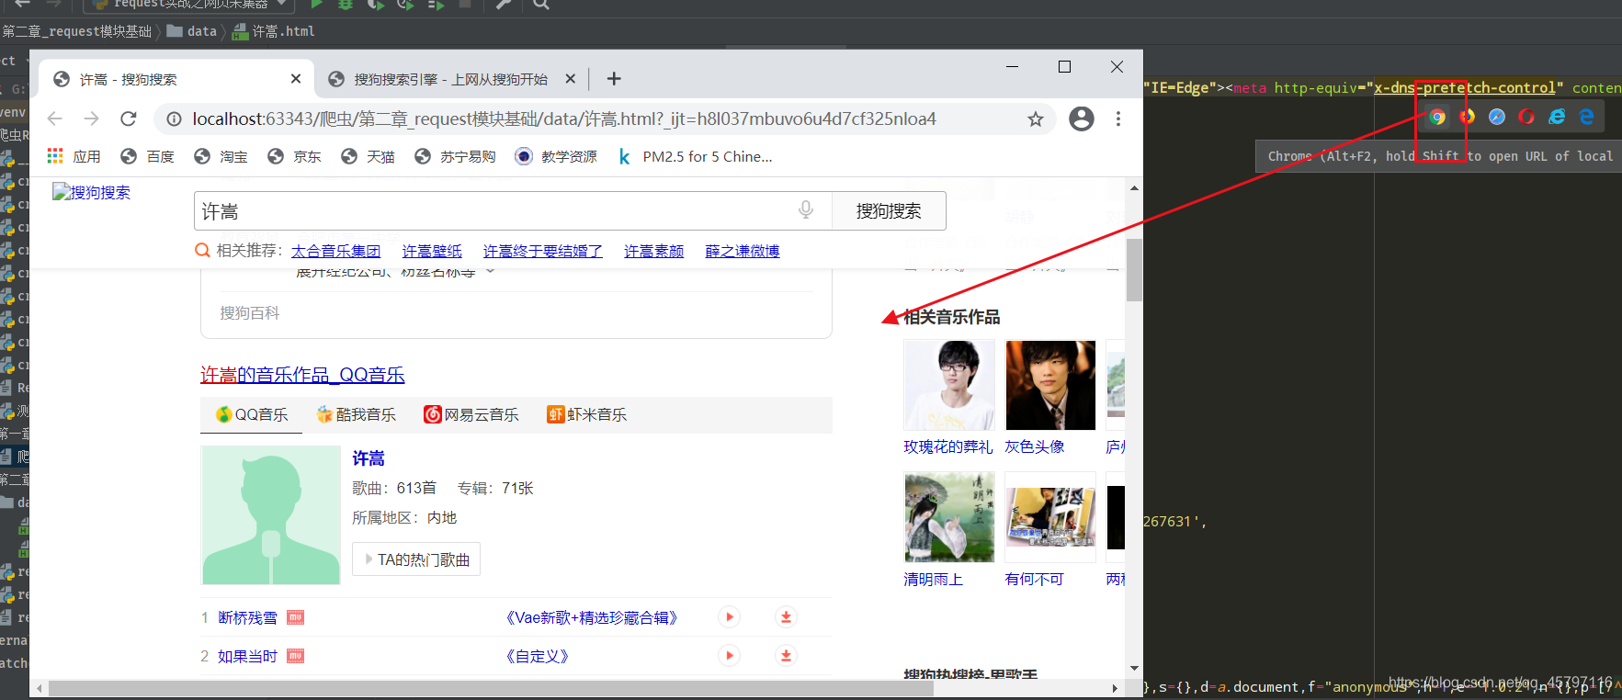1622x700 pixels.
Task: Switch to QQ音乐 source tab
Action: coord(252,415)
